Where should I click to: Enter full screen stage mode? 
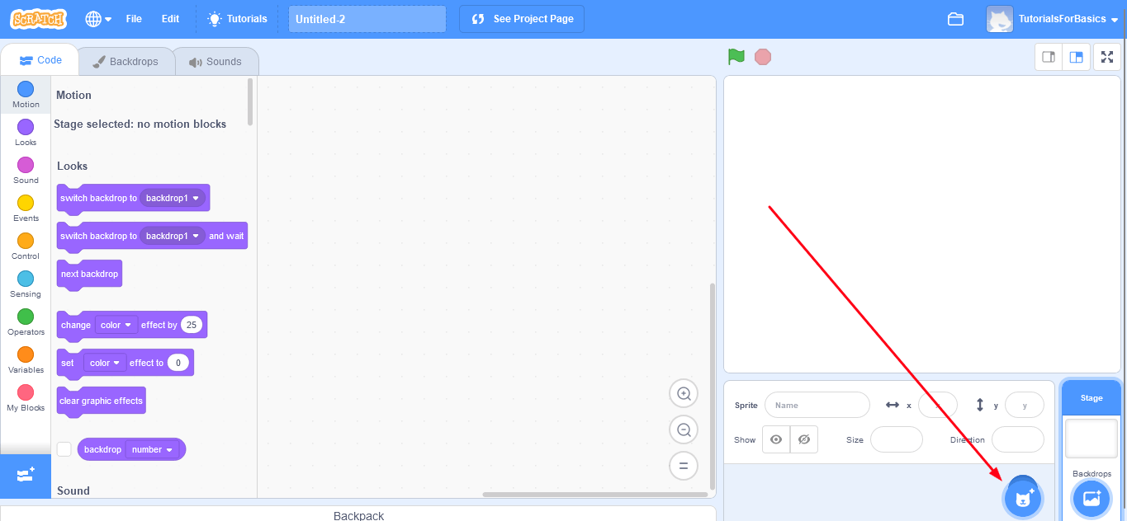click(x=1107, y=57)
